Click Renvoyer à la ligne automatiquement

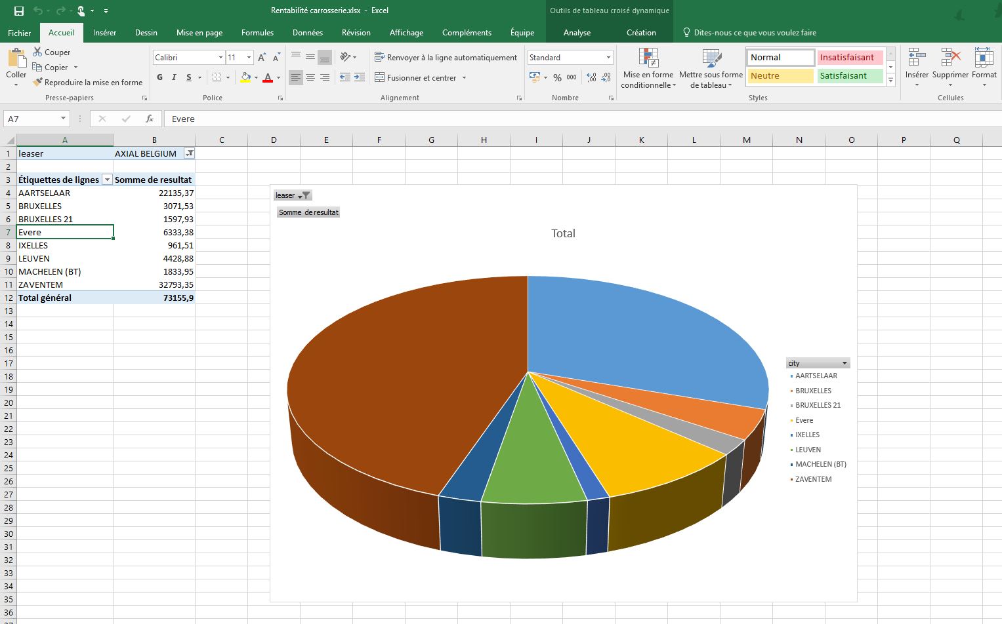446,57
